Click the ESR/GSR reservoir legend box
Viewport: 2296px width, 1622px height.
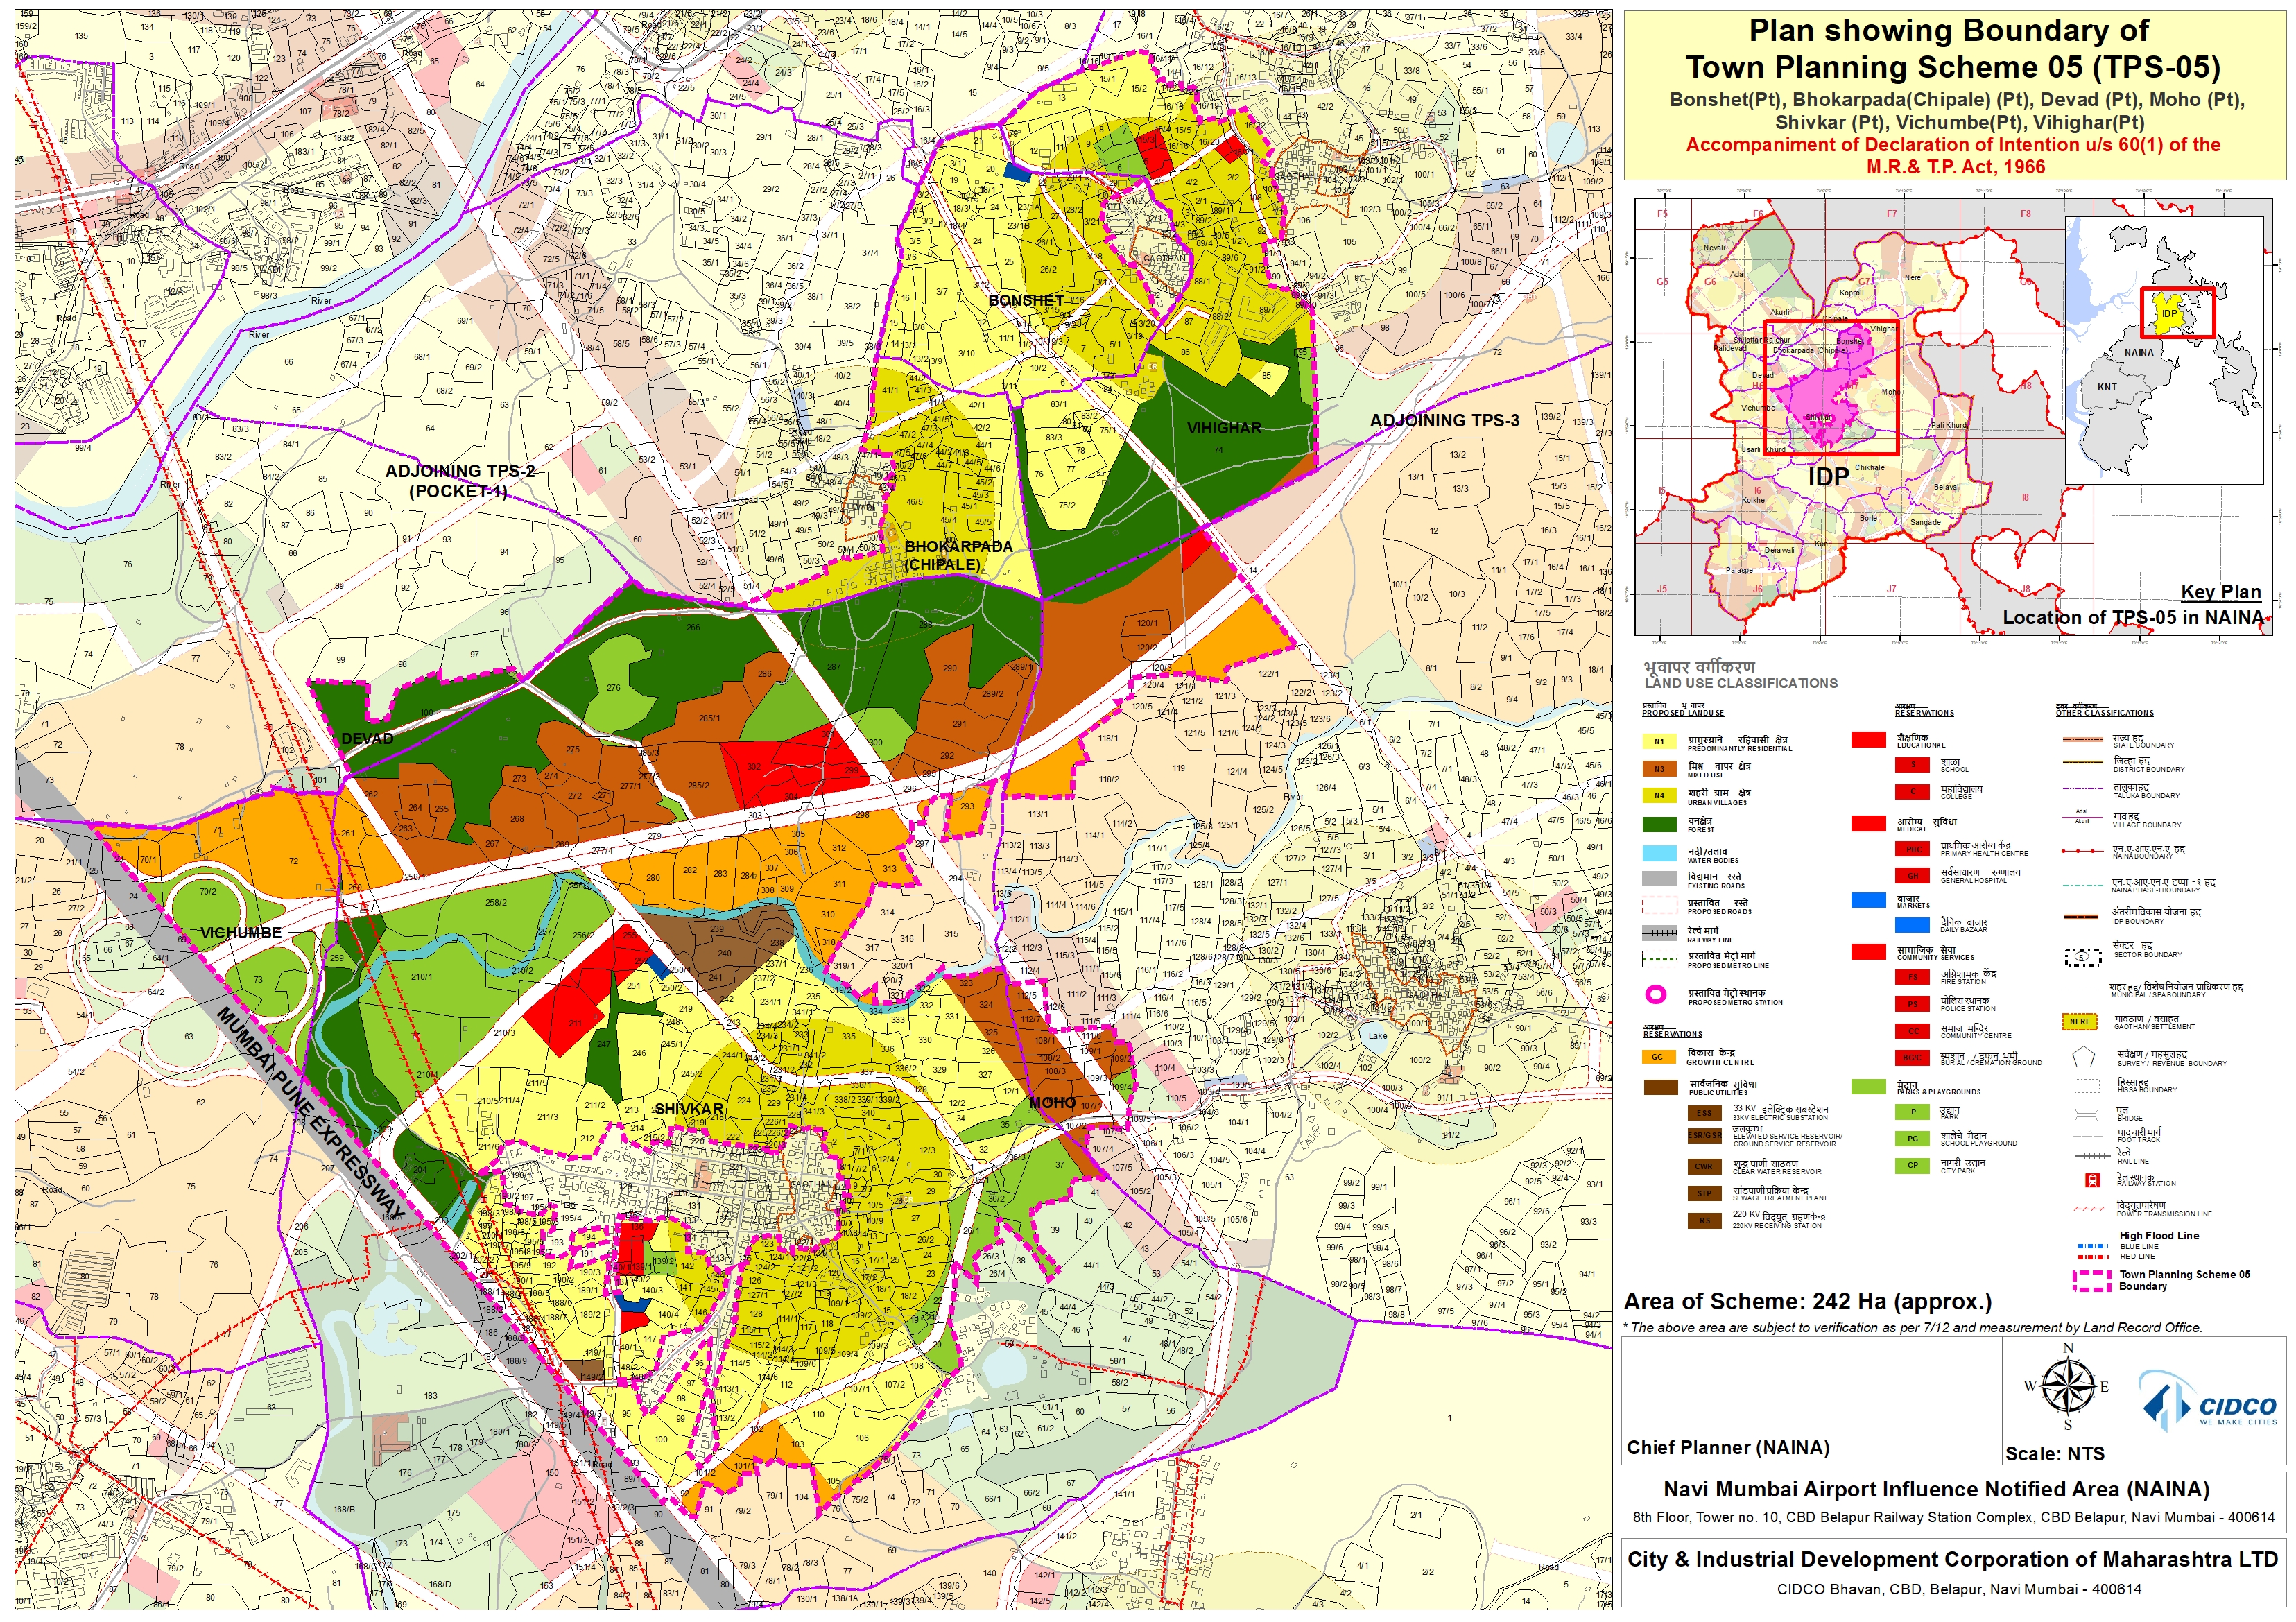click(x=1704, y=1135)
